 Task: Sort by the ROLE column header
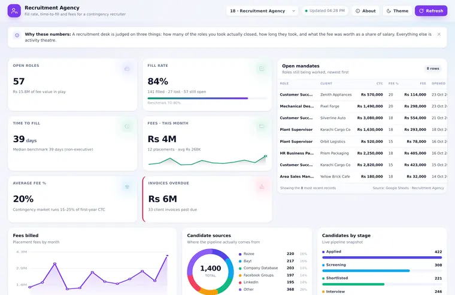point(284,84)
